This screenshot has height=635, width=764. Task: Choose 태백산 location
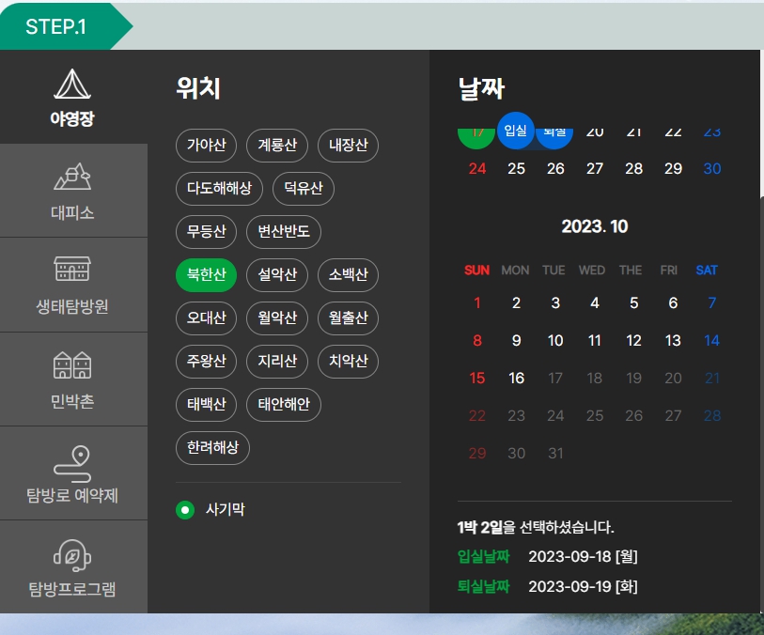point(206,405)
